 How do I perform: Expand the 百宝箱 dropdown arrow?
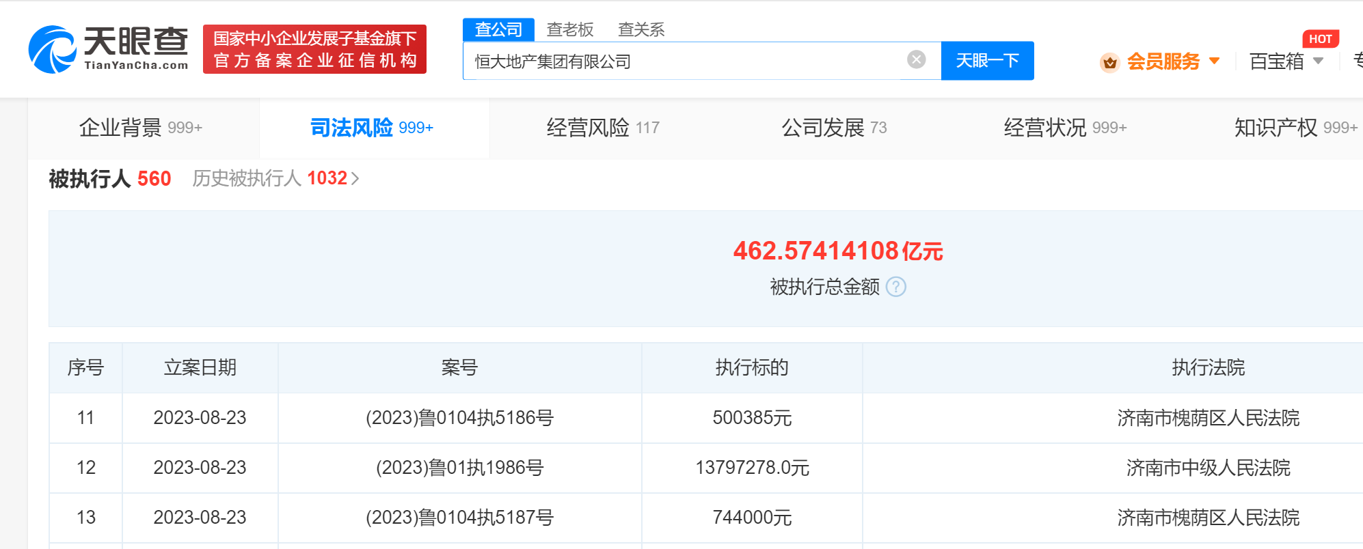tap(1319, 61)
